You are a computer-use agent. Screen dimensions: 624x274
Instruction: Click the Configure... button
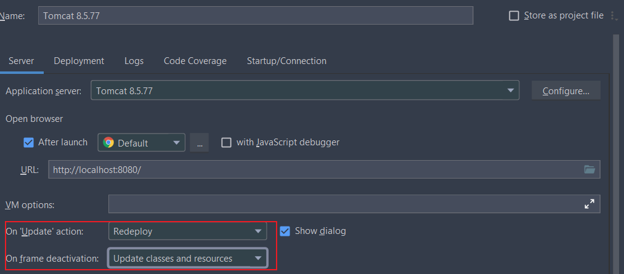pos(566,91)
